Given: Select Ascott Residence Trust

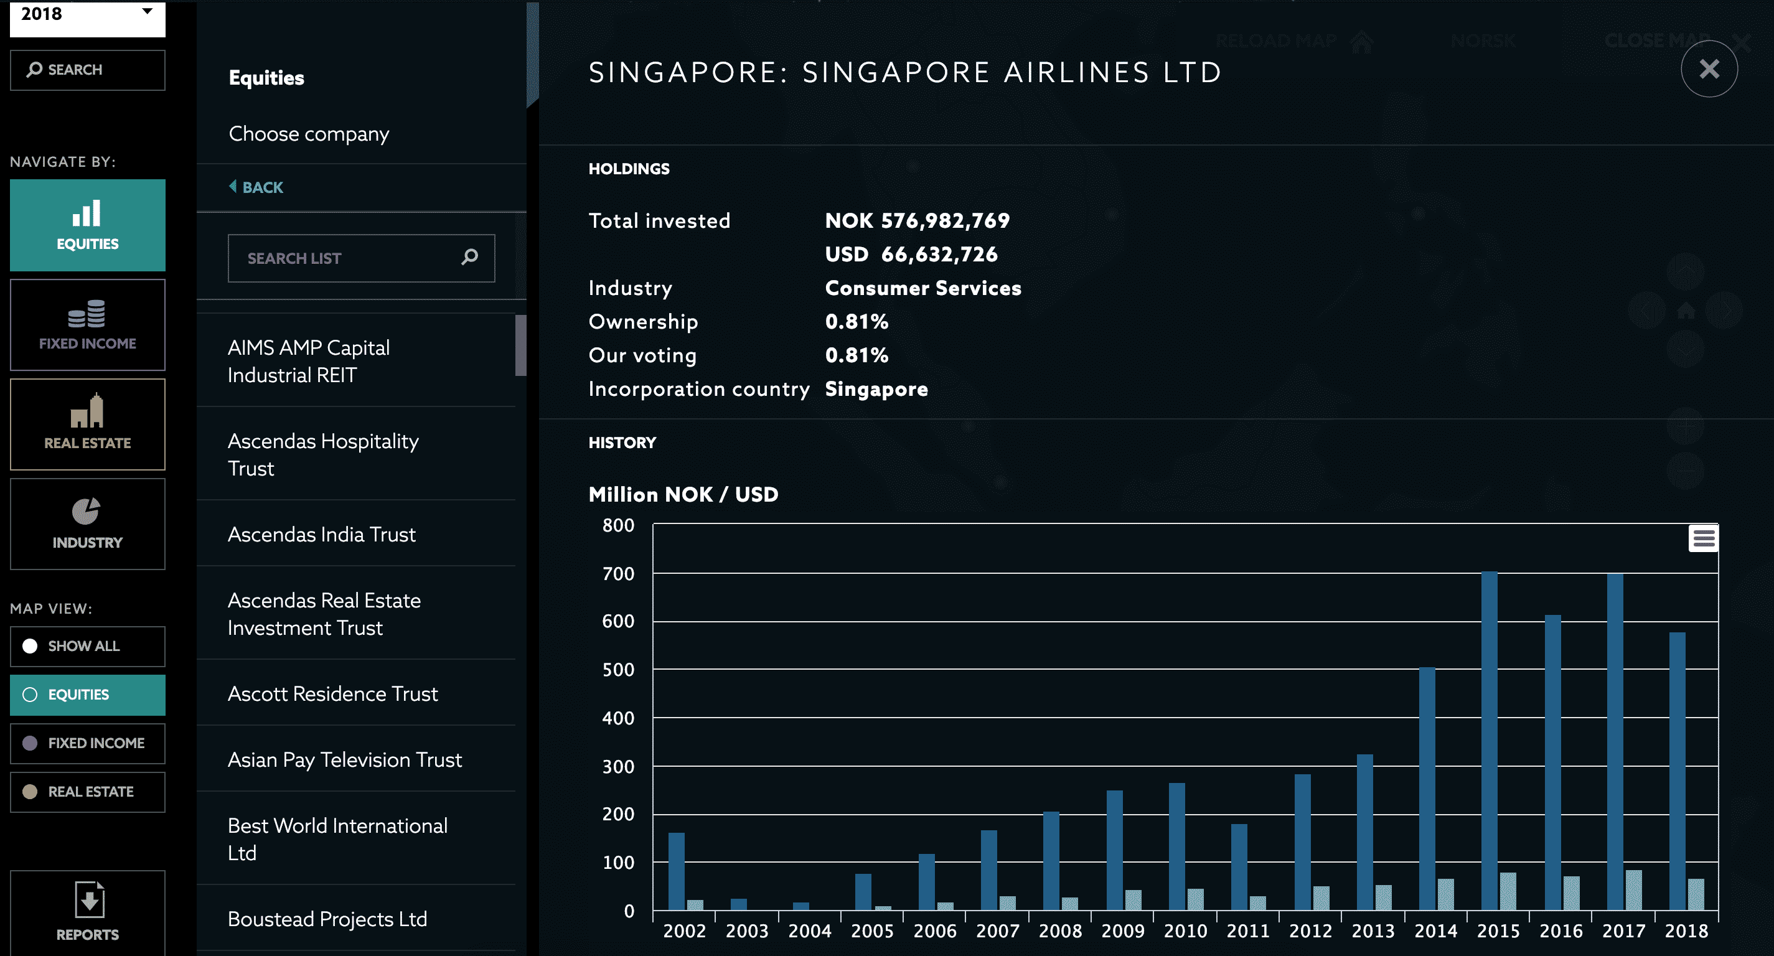Looking at the screenshot, I should [356, 693].
